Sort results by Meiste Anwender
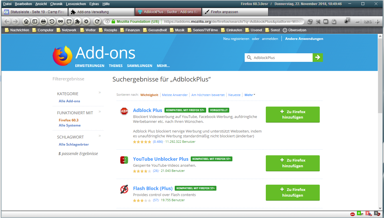384x218 pixels. [175, 95]
